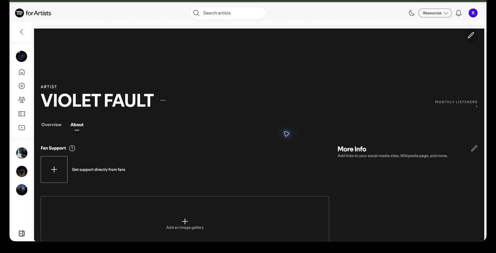Image resolution: width=496 pixels, height=253 pixels.
Task: Open the Fan Support help question mark
Action: click(72, 148)
